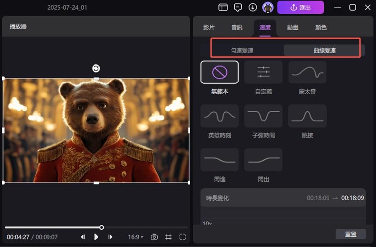This screenshot has width=376, height=247.
Task: Choose 曲線變速 curve speed mode
Action: pos(325,50)
